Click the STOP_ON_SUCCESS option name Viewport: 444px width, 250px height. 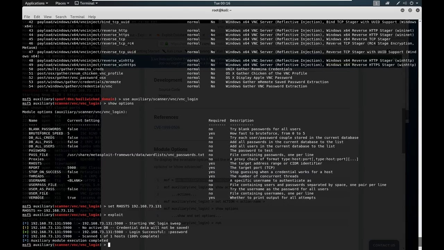(45, 172)
